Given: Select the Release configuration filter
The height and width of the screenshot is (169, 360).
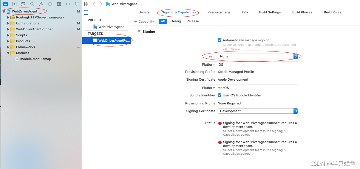Looking at the screenshot, I should pyautogui.click(x=193, y=21).
